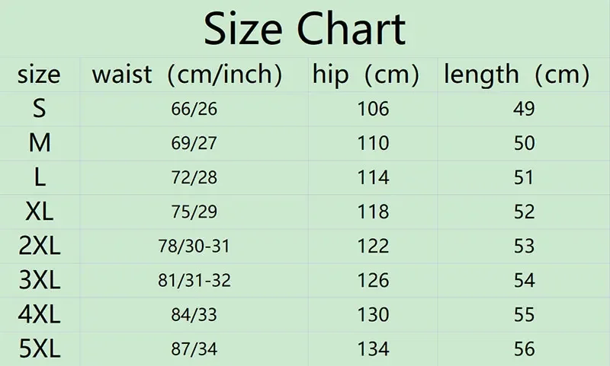The height and width of the screenshot is (366, 610).
Task: Select the 2XL size row label
Action: pyautogui.click(x=39, y=246)
